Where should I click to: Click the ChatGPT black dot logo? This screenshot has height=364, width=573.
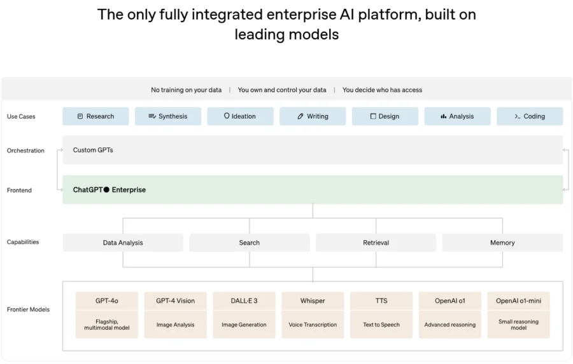106,190
